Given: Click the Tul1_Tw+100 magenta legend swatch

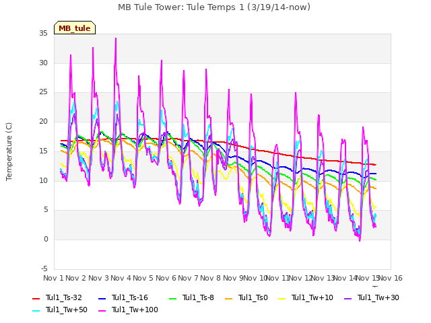Looking at the screenshot, I should pyautogui.click(x=102, y=311).
